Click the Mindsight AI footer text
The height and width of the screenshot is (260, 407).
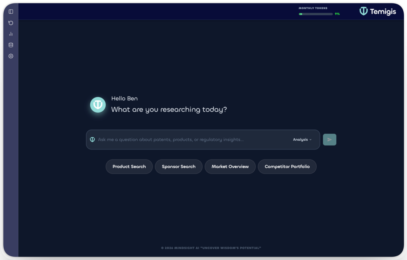[x=211, y=247]
